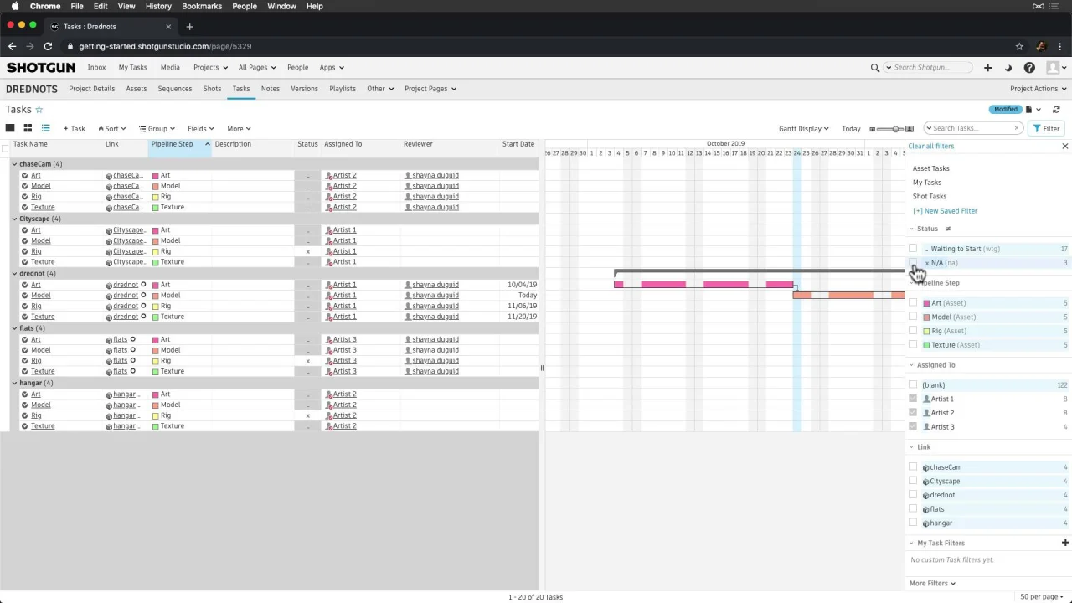
Task: Click the global plus create icon
Action: pyautogui.click(x=987, y=68)
